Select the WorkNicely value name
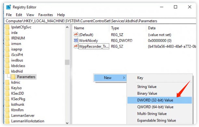 88,41
